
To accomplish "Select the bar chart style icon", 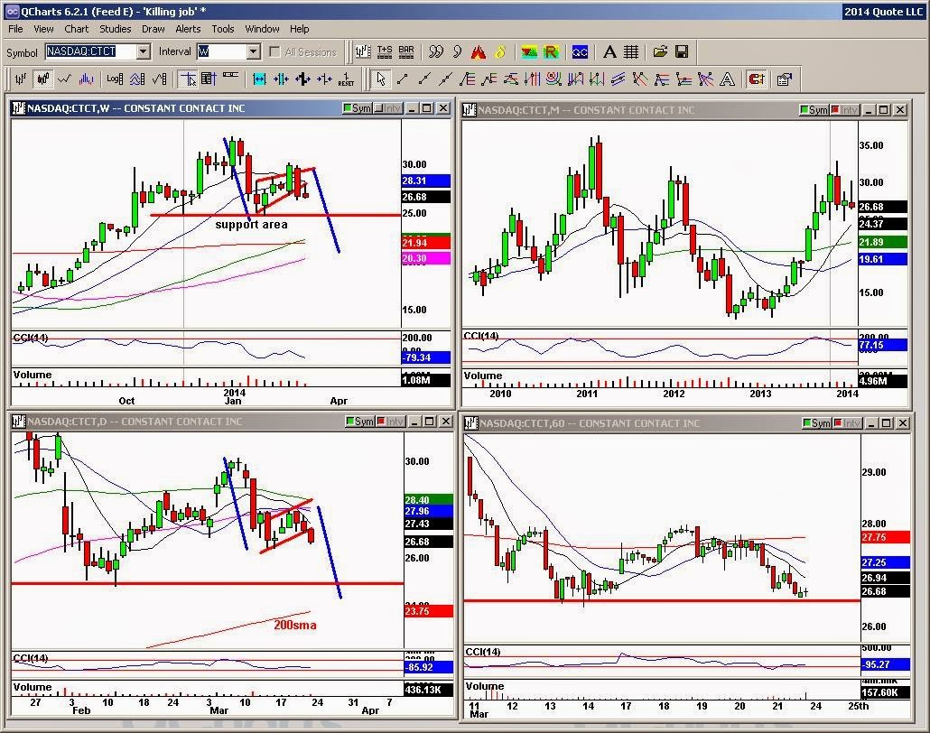I will pyautogui.click(x=21, y=79).
